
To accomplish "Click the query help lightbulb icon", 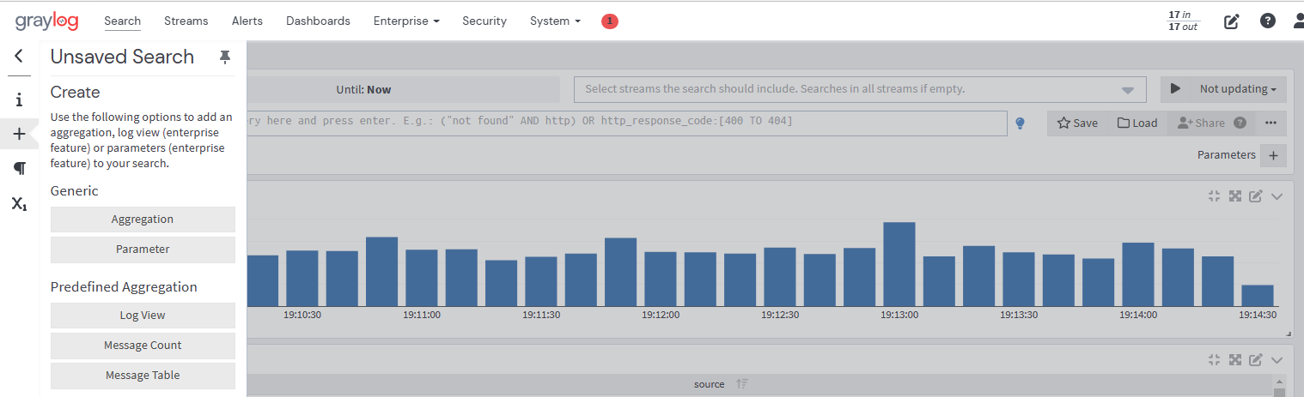I will tap(1021, 123).
